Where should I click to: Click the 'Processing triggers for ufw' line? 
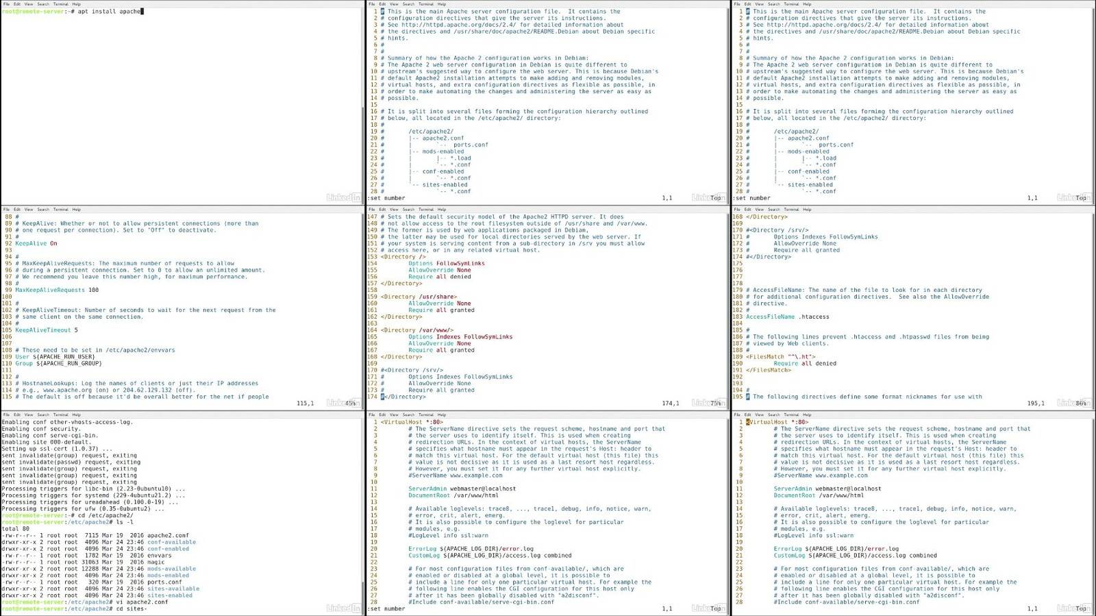click(x=83, y=509)
